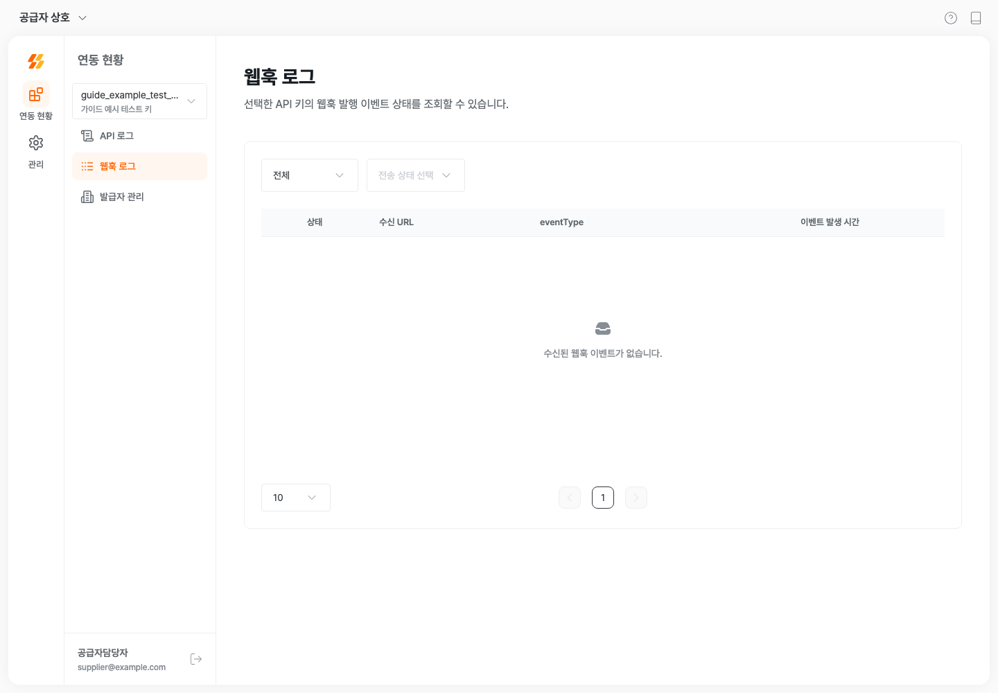
Task: Click the help question mark icon
Action: pos(951,18)
